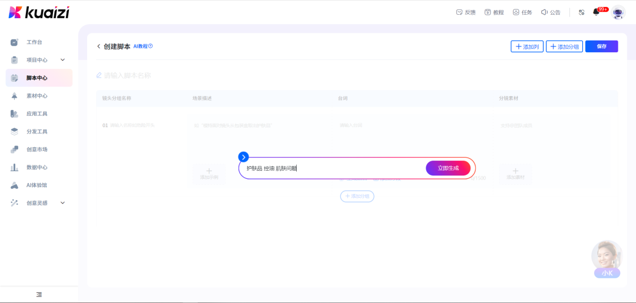Click the 分镜素材 column header
Viewport: 636px width, 303px height.
509,98
